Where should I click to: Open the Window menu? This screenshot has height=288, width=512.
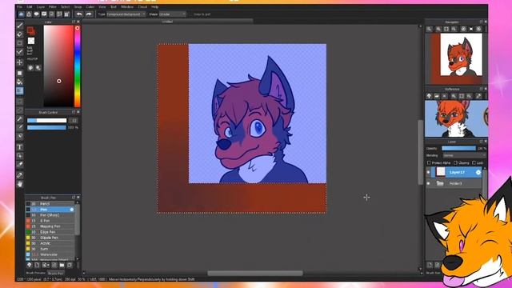coord(127,7)
